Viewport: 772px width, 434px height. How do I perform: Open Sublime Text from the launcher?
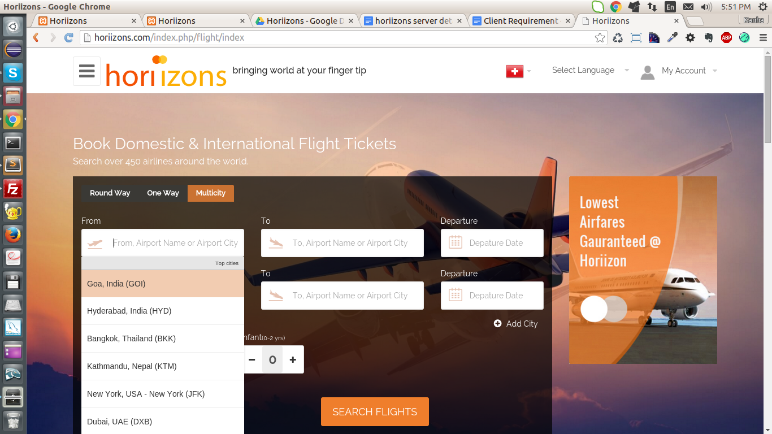click(x=13, y=165)
